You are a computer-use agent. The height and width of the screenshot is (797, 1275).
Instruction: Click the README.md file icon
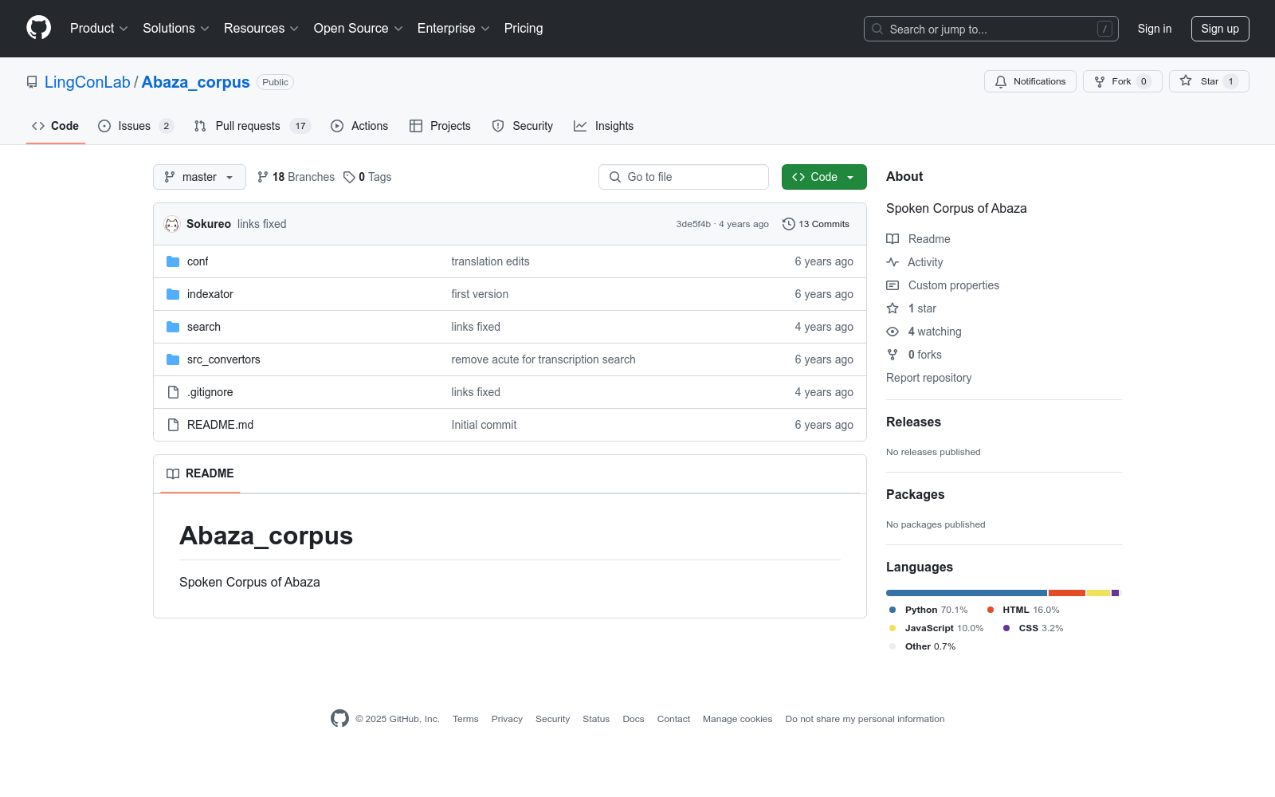click(173, 425)
